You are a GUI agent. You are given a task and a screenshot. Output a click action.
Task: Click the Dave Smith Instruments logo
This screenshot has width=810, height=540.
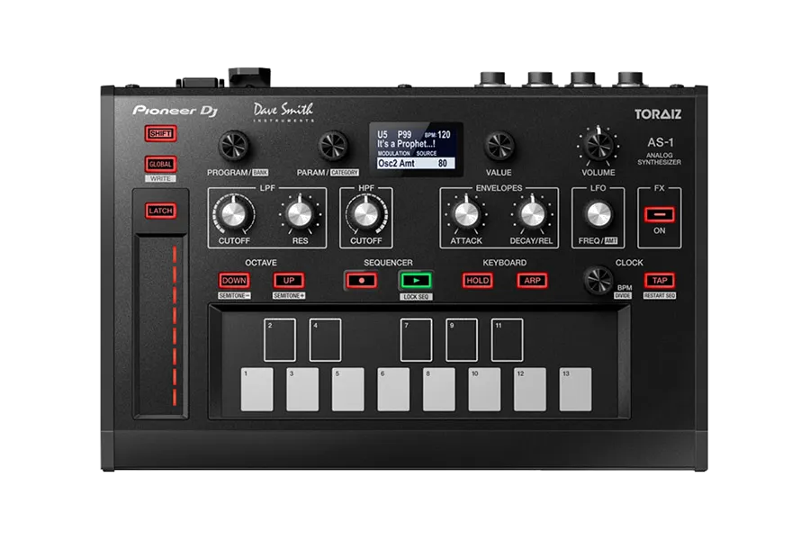[x=283, y=112]
